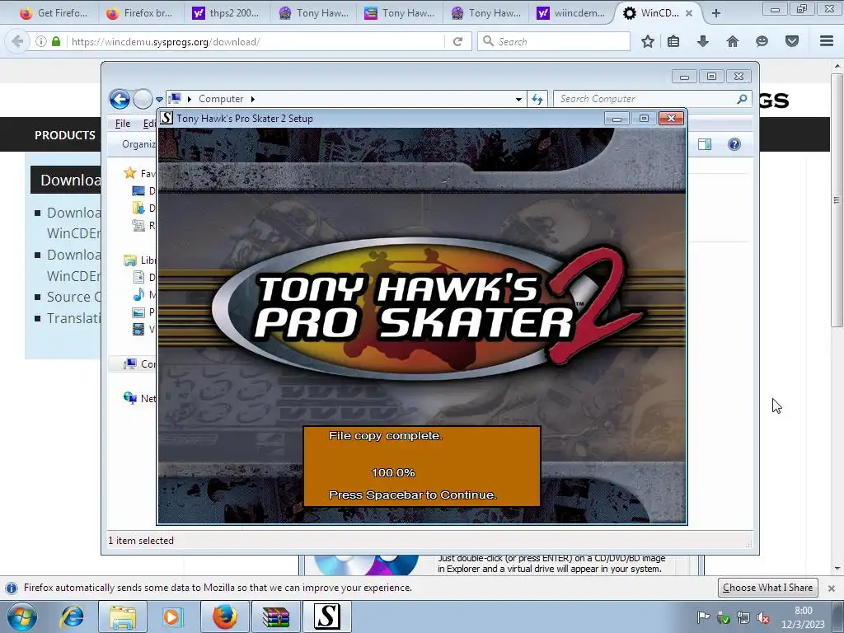Expand the Computer breadcrumb arrow
Viewport: 844px width, 633px height.
252,99
